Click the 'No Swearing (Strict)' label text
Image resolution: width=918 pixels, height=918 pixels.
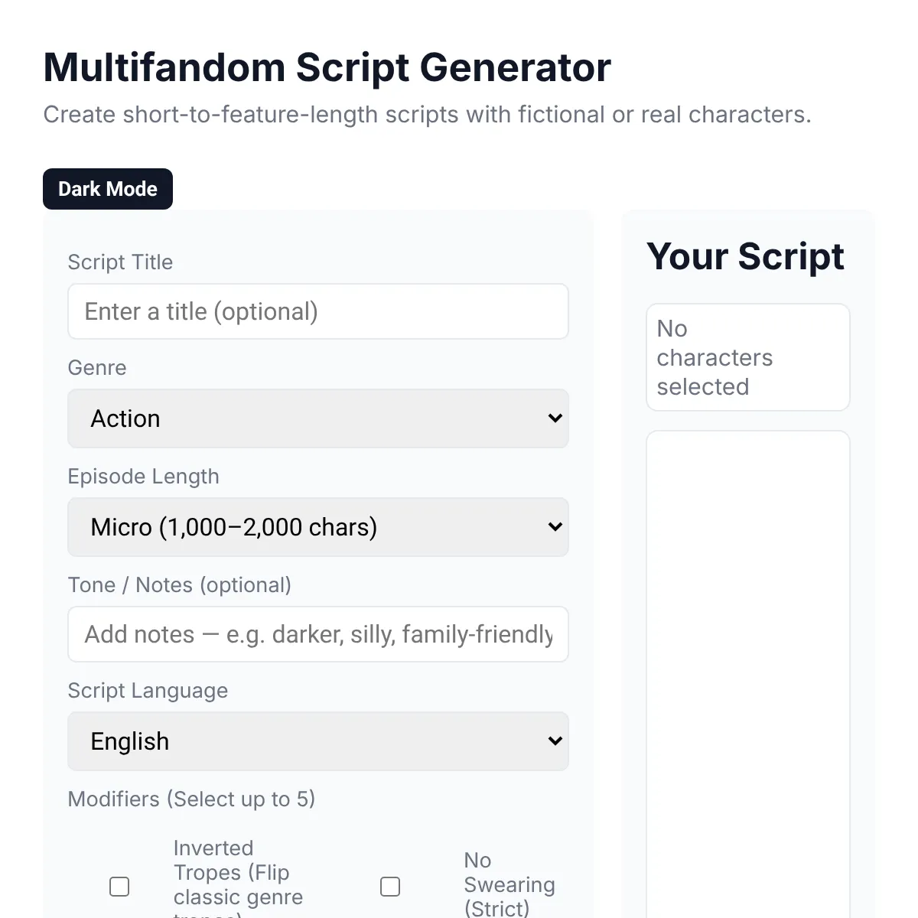(x=509, y=884)
